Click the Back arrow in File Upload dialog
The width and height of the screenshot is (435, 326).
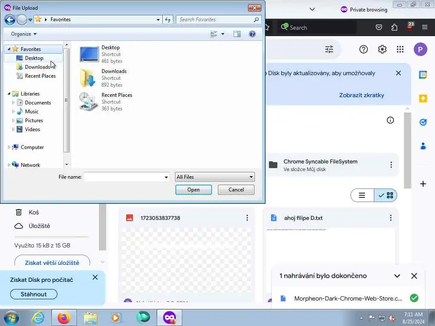[x=10, y=20]
